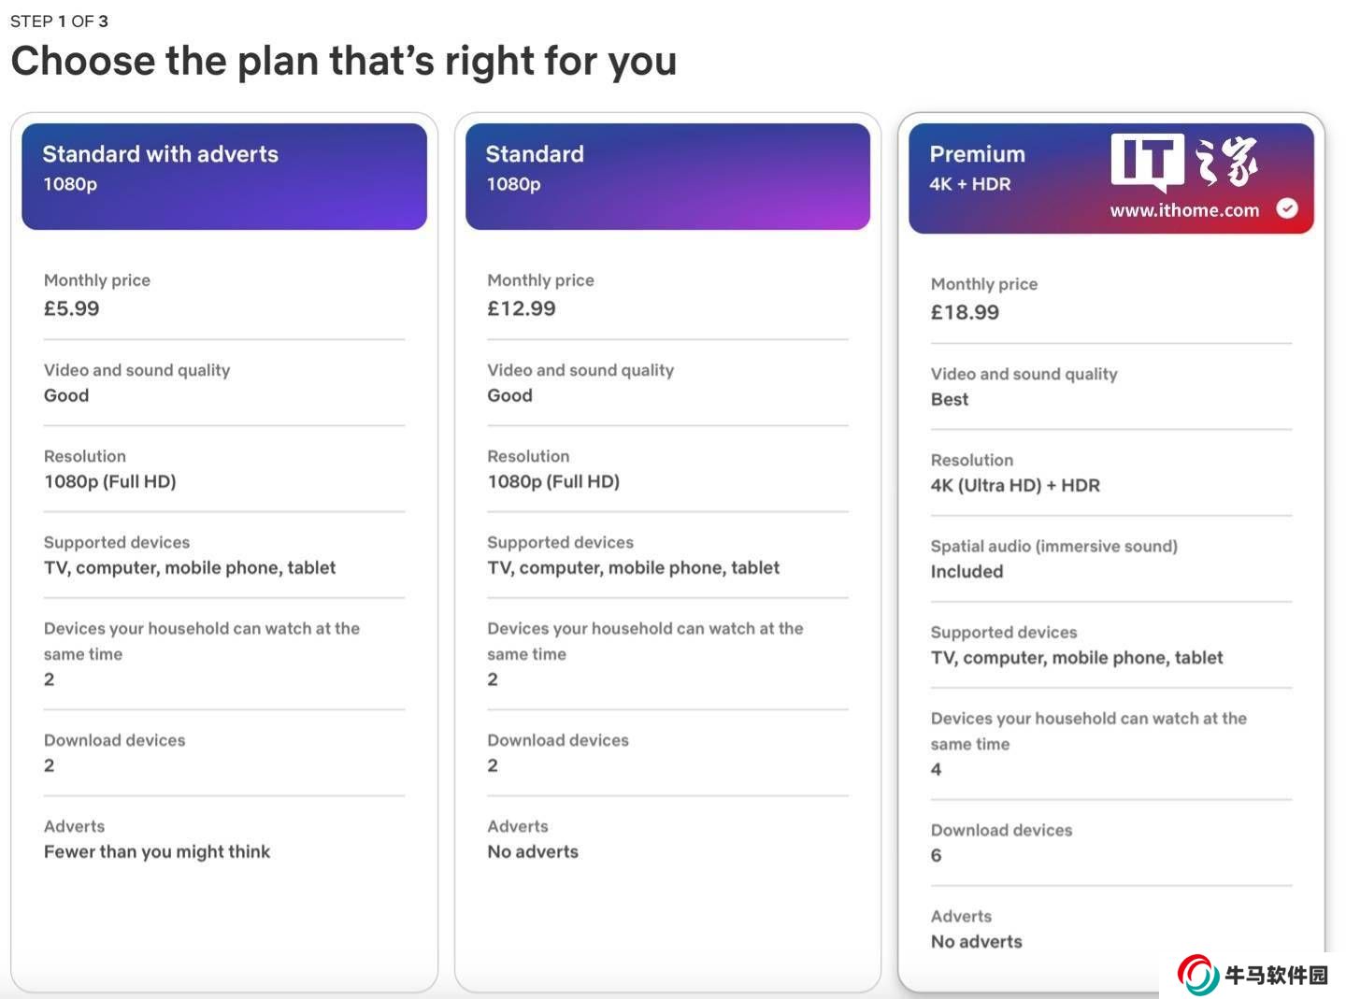Image resolution: width=1346 pixels, height=999 pixels.
Task: Click 'No adverts' in the Standard card
Action: click(533, 851)
